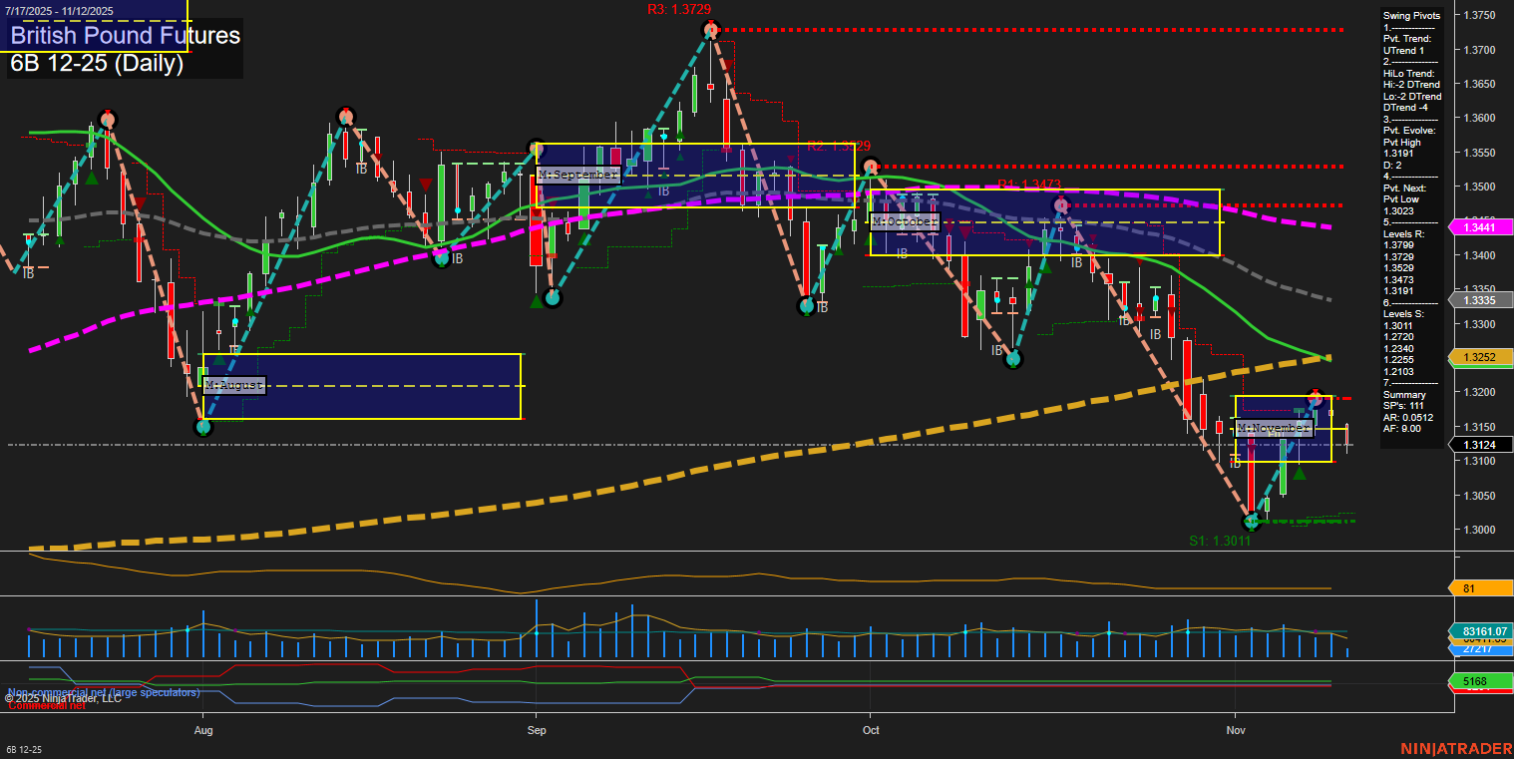This screenshot has height=759, width=1514.
Task: Click the M:October monthly range label
Action: tap(906, 220)
